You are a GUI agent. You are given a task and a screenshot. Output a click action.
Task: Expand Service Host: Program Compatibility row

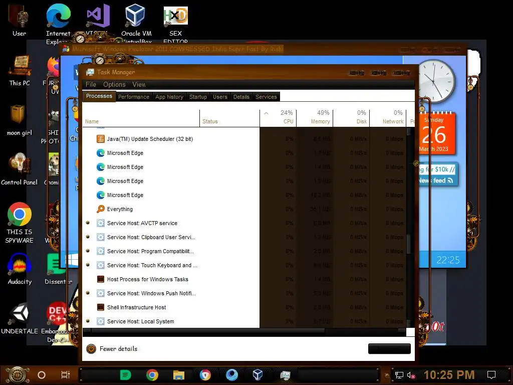[x=88, y=251]
